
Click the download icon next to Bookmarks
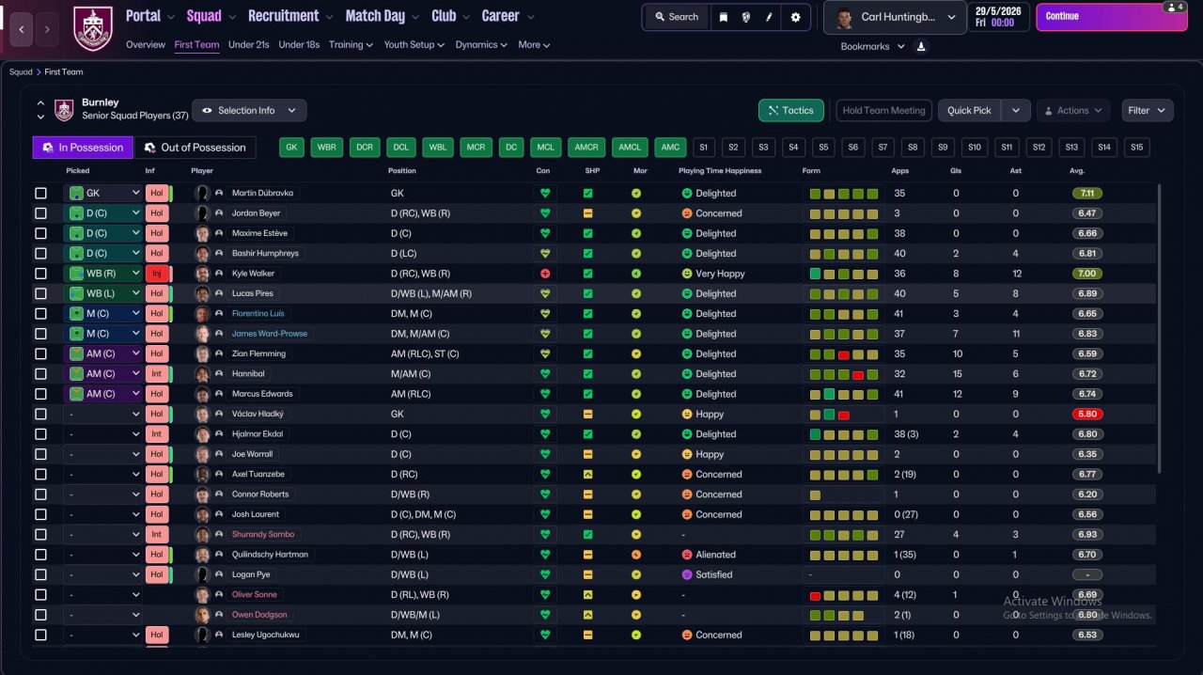tap(921, 46)
